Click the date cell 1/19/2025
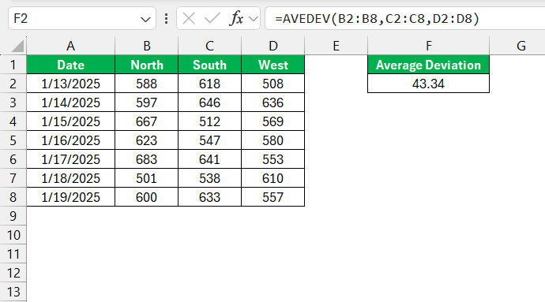The width and height of the screenshot is (545, 302). (70, 197)
